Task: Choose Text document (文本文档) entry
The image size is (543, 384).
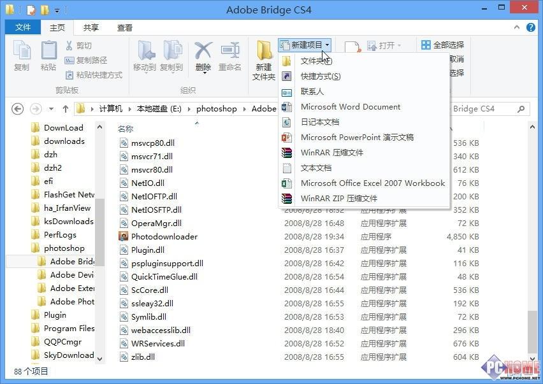Action: [x=364, y=167]
